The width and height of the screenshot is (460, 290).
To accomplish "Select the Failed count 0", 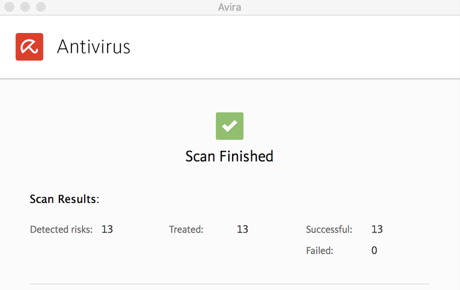I will (374, 250).
